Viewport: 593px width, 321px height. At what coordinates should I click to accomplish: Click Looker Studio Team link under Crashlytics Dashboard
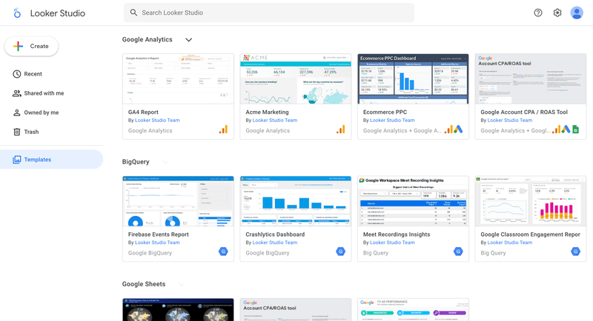tap(275, 243)
